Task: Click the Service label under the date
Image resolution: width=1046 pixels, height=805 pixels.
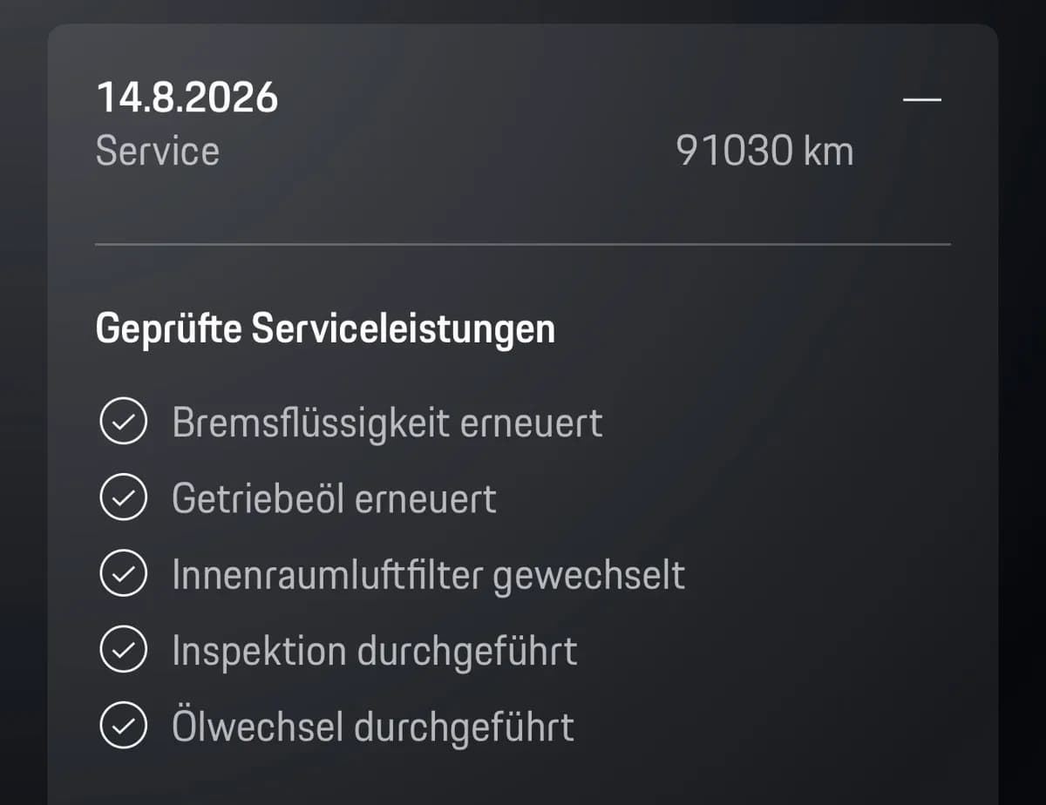Action: coord(157,151)
